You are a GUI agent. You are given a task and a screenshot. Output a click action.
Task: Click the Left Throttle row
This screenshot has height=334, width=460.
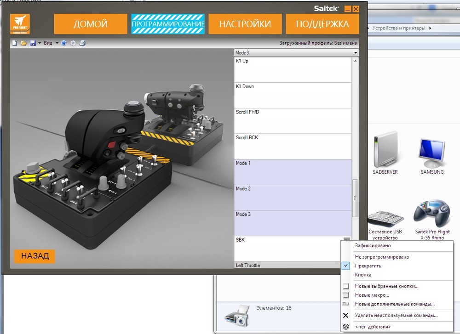click(x=287, y=265)
